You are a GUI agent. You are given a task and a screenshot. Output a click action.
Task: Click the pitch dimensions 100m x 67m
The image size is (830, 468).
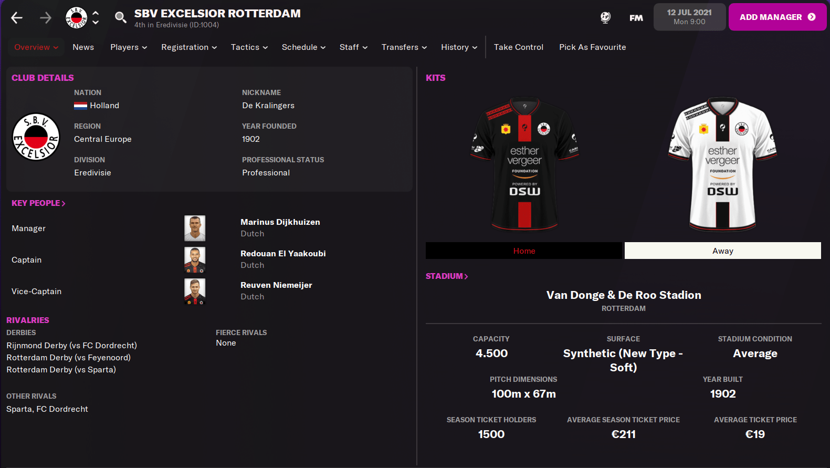[523, 394]
